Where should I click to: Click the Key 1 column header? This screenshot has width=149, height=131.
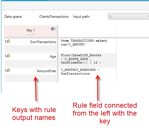click(31, 31)
